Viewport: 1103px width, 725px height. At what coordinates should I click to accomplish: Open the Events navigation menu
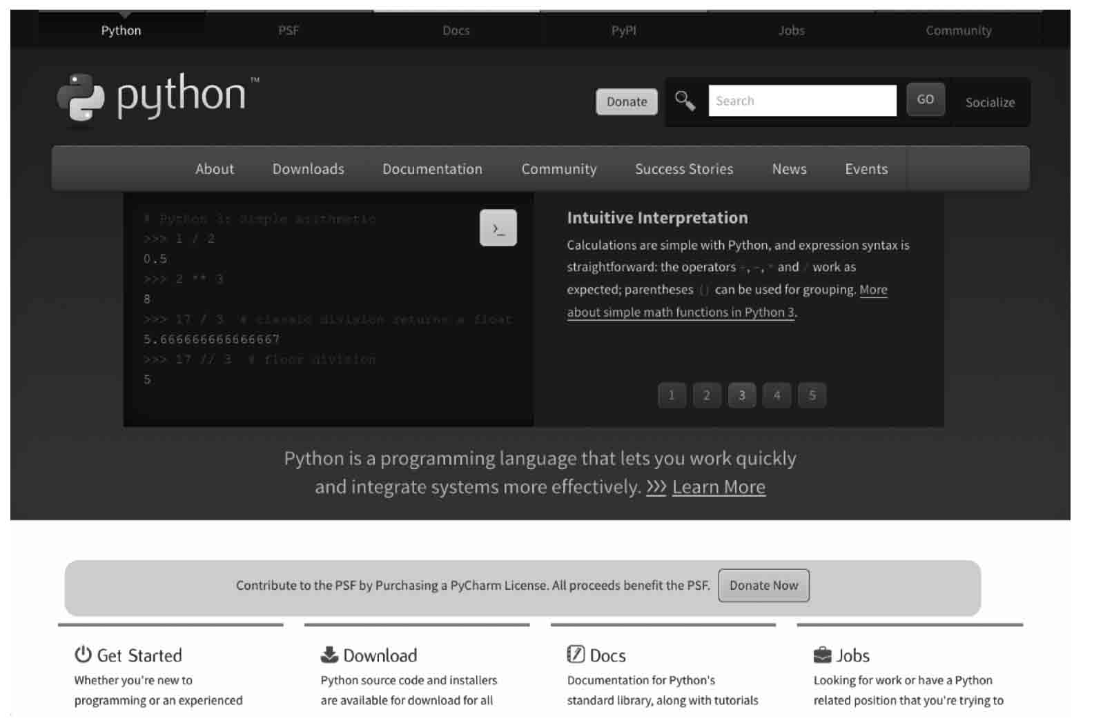(x=867, y=169)
